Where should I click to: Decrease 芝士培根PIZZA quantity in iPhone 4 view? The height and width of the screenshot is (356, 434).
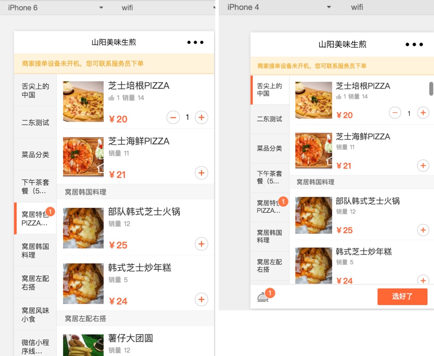coord(395,113)
